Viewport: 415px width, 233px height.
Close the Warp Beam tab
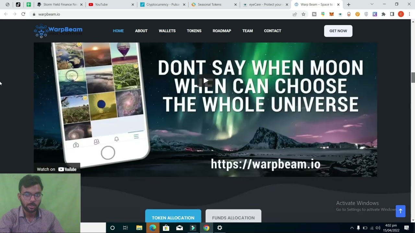[338, 5]
